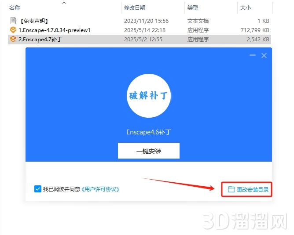Click the date 2023/11/20 15:56

(x=146, y=21)
